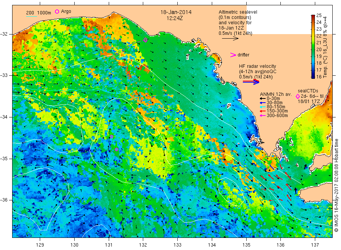Screen dimensions: 341x250
Task: Click the '(4-12h avg)noQC' text
Action: [258, 72]
